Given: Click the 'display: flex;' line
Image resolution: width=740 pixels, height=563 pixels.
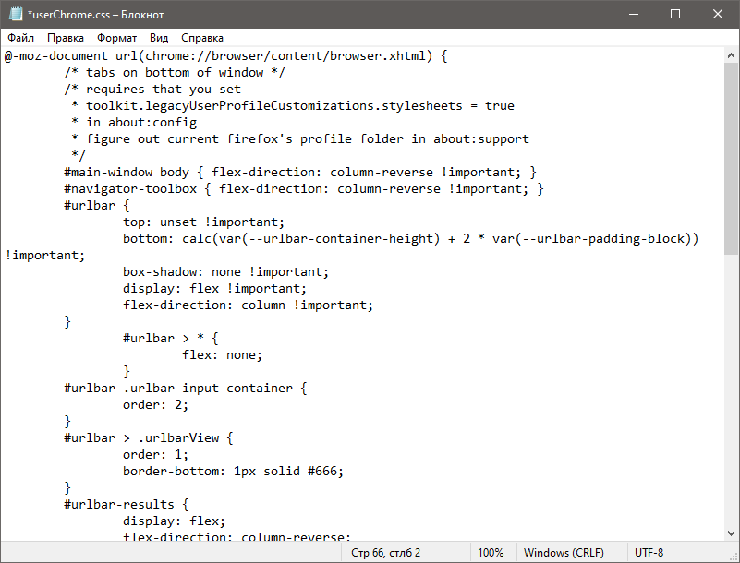Looking at the screenshot, I should [x=175, y=521].
